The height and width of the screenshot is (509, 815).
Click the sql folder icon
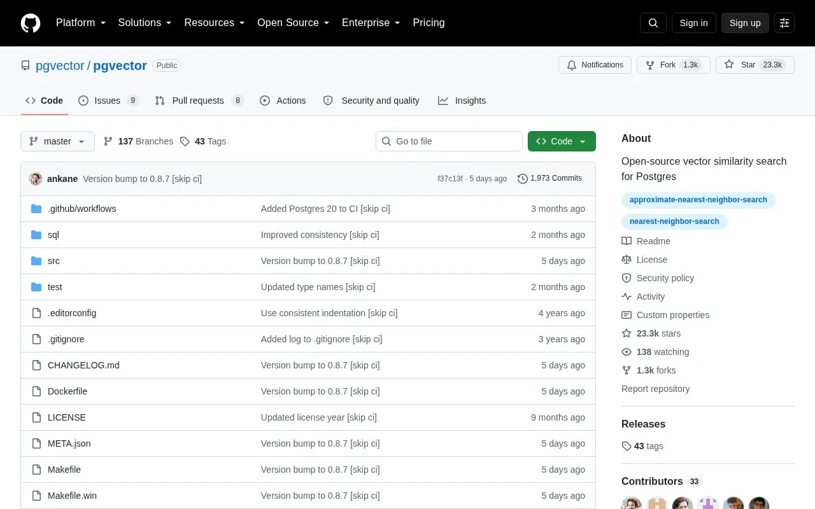[36, 235]
